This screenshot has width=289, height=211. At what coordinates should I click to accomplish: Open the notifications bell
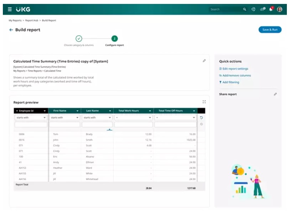(x=271, y=9)
